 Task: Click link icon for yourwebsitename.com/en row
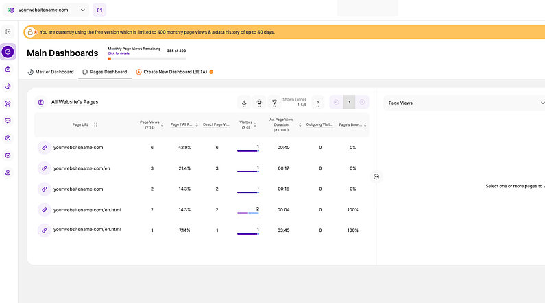43,168
